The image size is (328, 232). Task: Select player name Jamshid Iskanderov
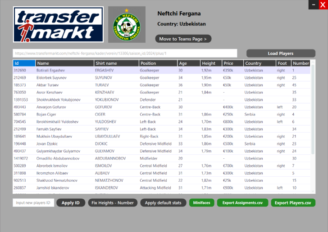pos(53,188)
